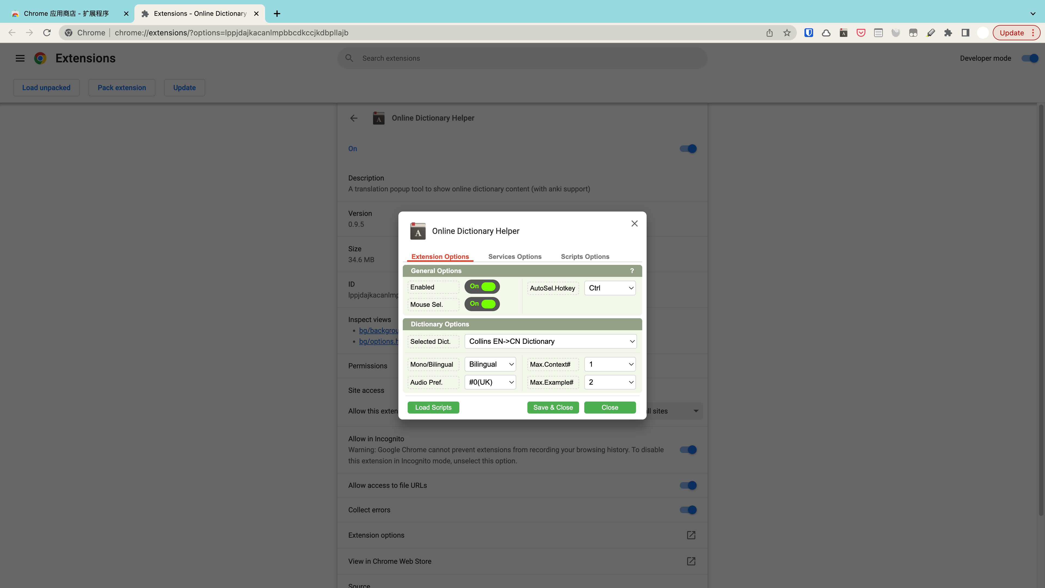
Task: Toggle Collect errors switch
Action: click(x=689, y=510)
